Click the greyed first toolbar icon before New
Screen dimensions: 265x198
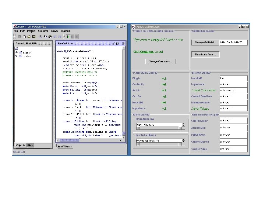[x=20, y=37]
